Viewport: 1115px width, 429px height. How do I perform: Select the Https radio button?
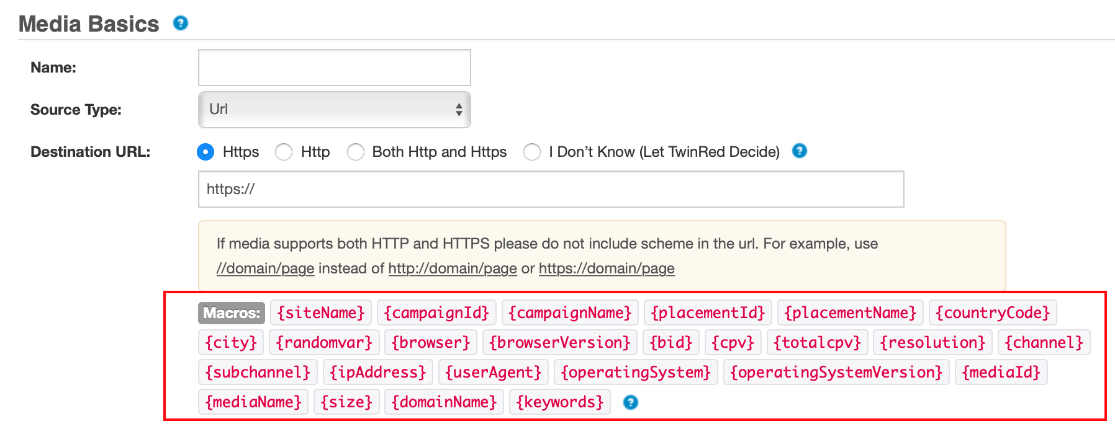[x=205, y=152]
